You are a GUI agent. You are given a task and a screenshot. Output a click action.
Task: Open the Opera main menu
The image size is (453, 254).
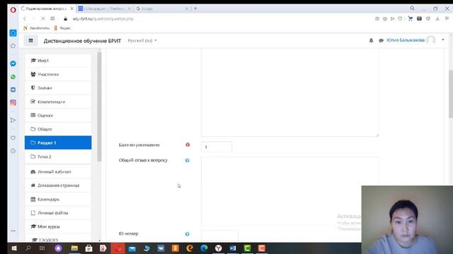coord(13,10)
